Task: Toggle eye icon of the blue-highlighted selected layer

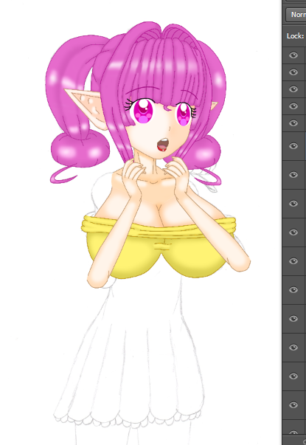Action: pyautogui.click(x=293, y=146)
